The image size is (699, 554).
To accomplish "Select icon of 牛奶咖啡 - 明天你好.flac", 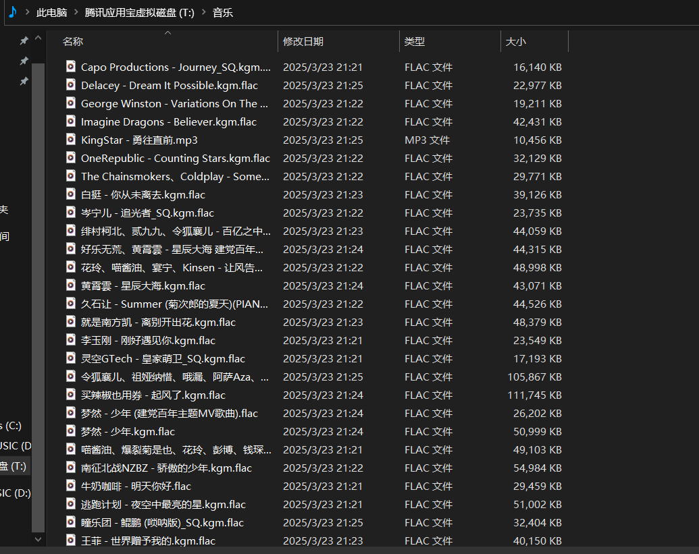I will point(70,486).
